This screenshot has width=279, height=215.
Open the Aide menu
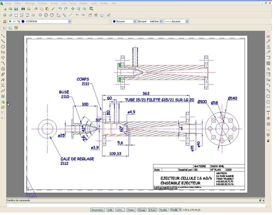point(114,3)
